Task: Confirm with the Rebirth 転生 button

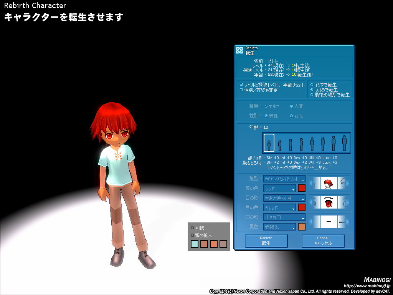Action: click(266, 241)
